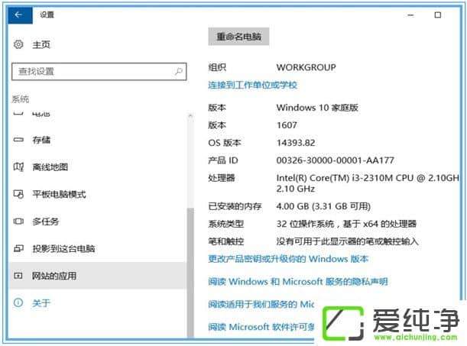Click the 32 位操作系统 system type value
The width and height of the screenshot is (467, 346).
(x=346, y=224)
